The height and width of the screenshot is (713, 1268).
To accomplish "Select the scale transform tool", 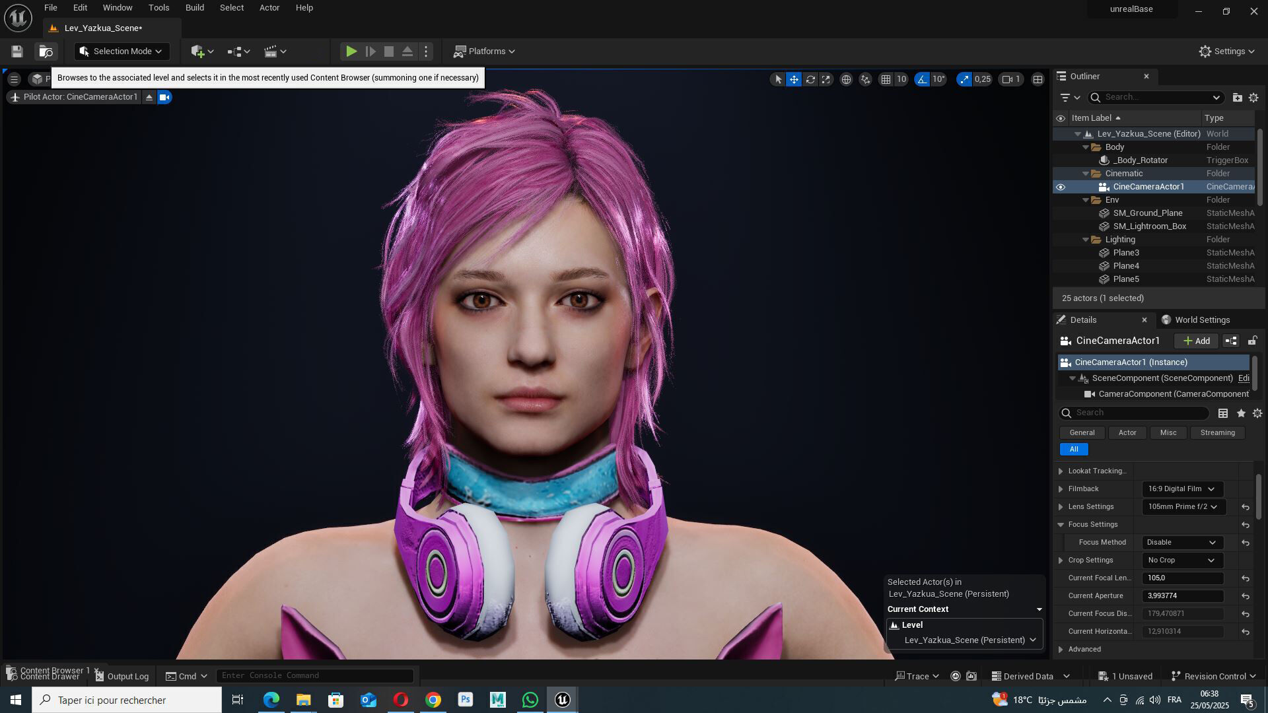I will [x=826, y=79].
